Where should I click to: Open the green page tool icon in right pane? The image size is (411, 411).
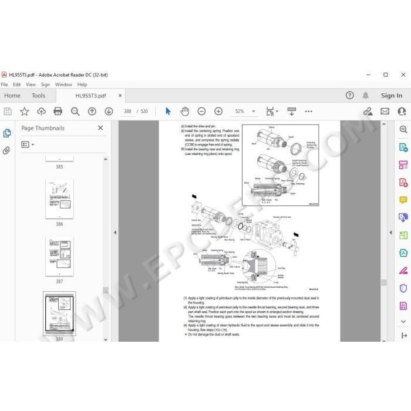pyautogui.click(x=403, y=235)
